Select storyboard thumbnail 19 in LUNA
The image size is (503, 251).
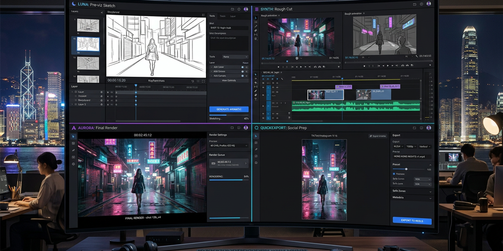coord(88,63)
